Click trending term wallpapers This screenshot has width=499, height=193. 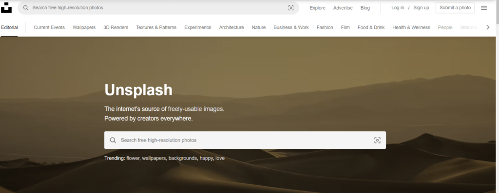[x=154, y=158]
